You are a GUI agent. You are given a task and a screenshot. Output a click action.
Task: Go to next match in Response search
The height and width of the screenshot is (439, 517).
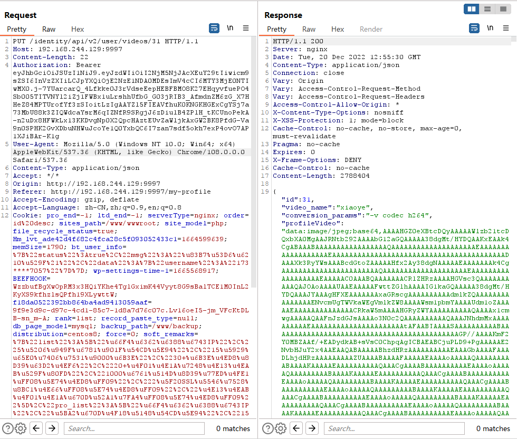point(312,428)
